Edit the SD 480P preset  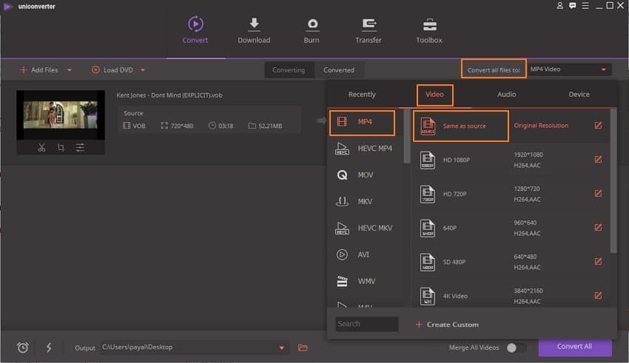(598, 262)
